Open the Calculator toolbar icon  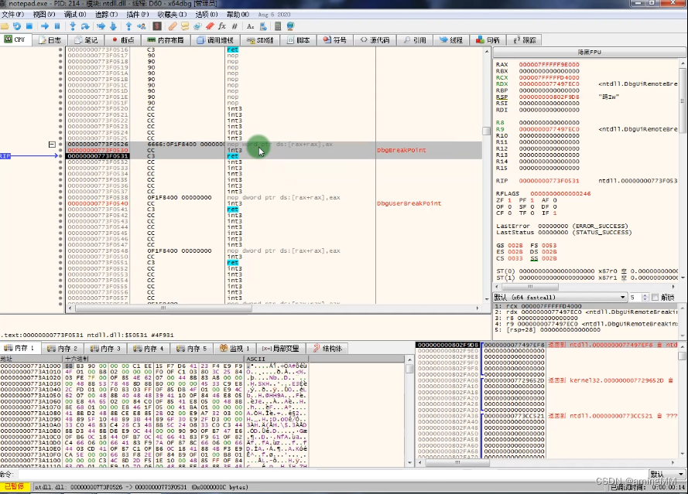[x=278, y=26]
